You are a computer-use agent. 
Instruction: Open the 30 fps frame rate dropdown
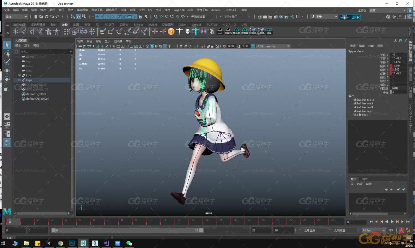[x=374, y=230]
